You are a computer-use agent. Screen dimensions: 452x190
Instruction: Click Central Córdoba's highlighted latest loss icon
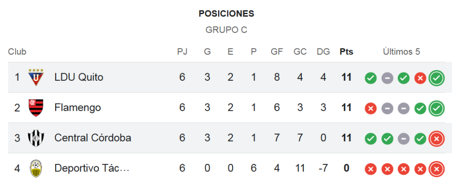(437, 139)
